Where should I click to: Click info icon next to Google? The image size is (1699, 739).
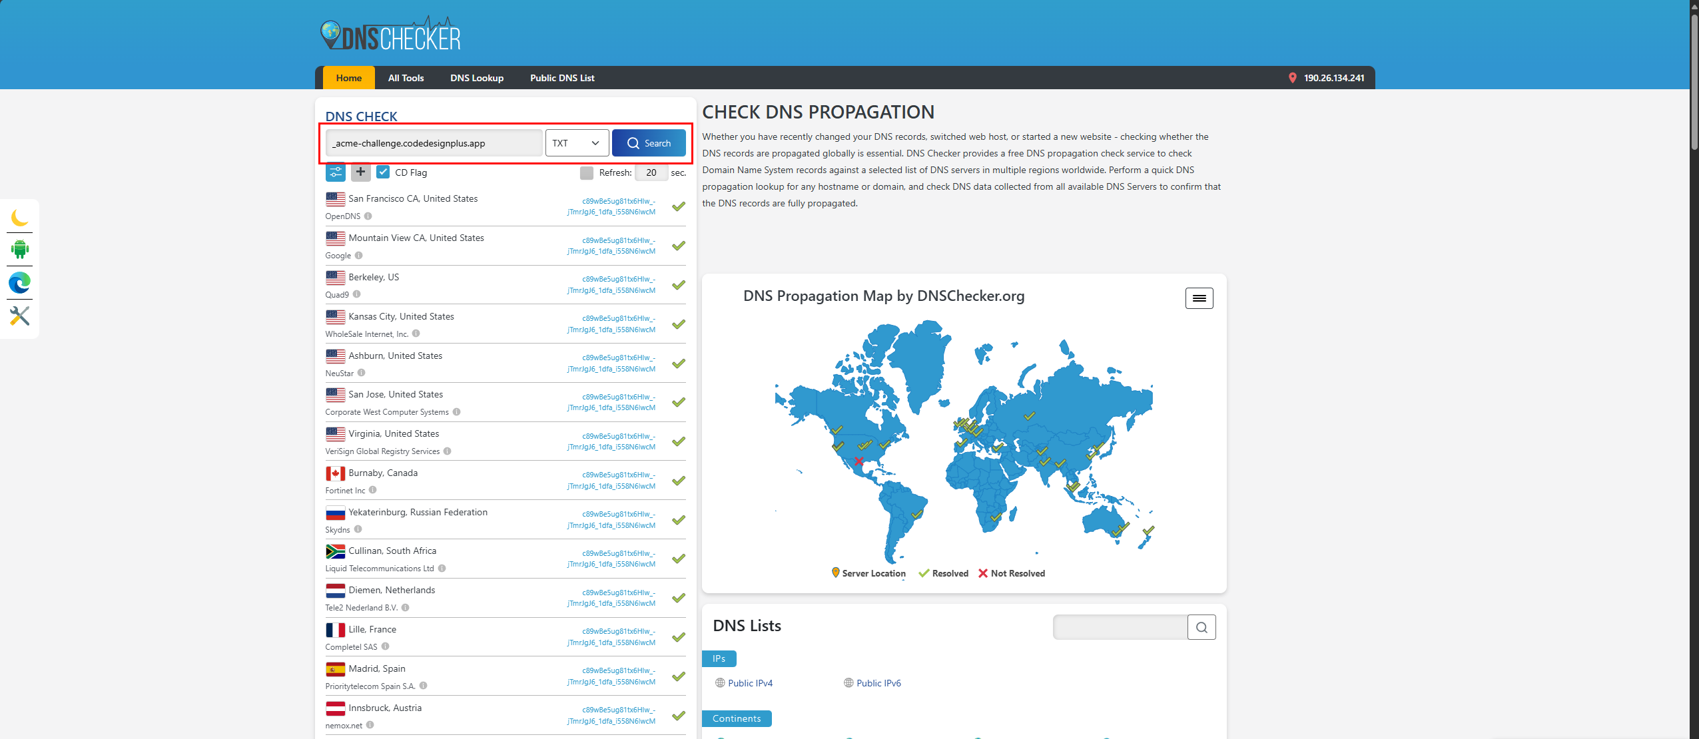358,255
